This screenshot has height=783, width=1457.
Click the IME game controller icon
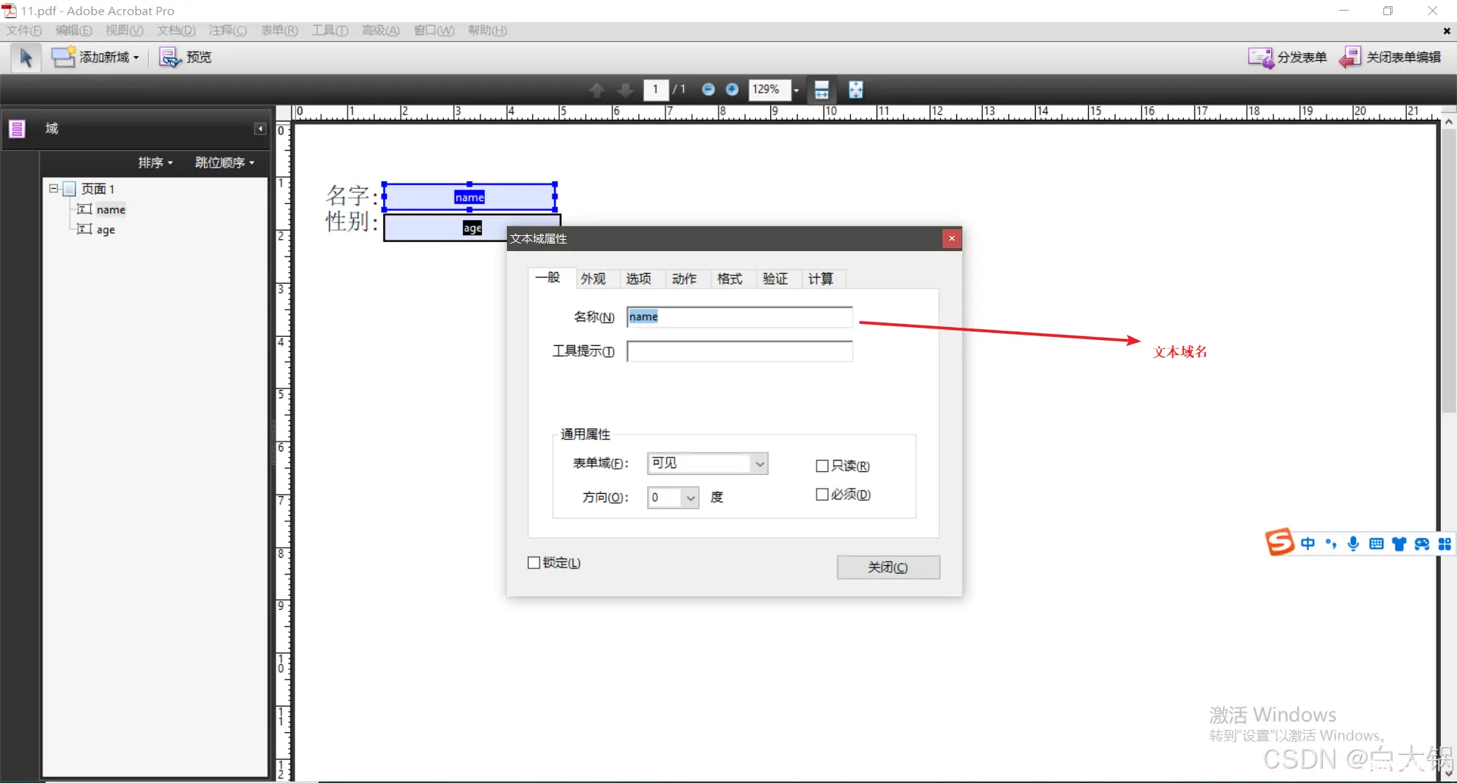1422,544
